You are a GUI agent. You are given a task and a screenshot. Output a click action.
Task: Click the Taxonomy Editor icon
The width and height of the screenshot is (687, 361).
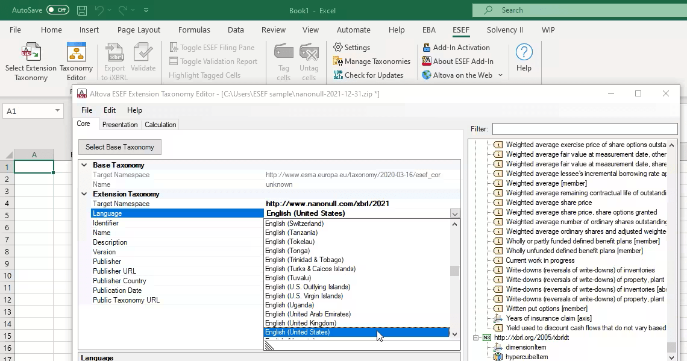click(x=75, y=58)
